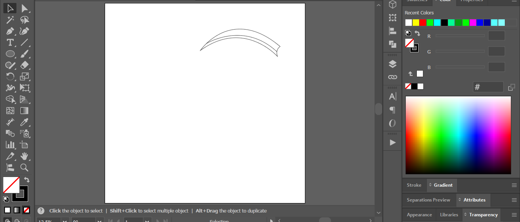The image size is (520, 222).
Task: Swap fill and stroke in Color panel
Action: (x=418, y=33)
